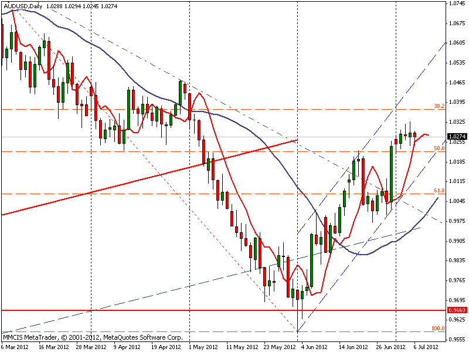Click the 11 May 2012 date label
The image size is (469, 352).
coord(242,347)
